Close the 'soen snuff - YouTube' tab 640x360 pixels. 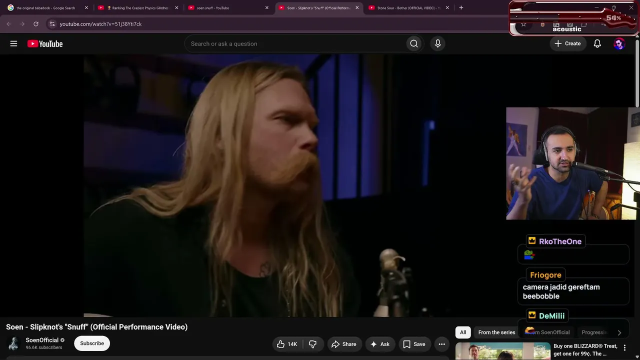(266, 7)
